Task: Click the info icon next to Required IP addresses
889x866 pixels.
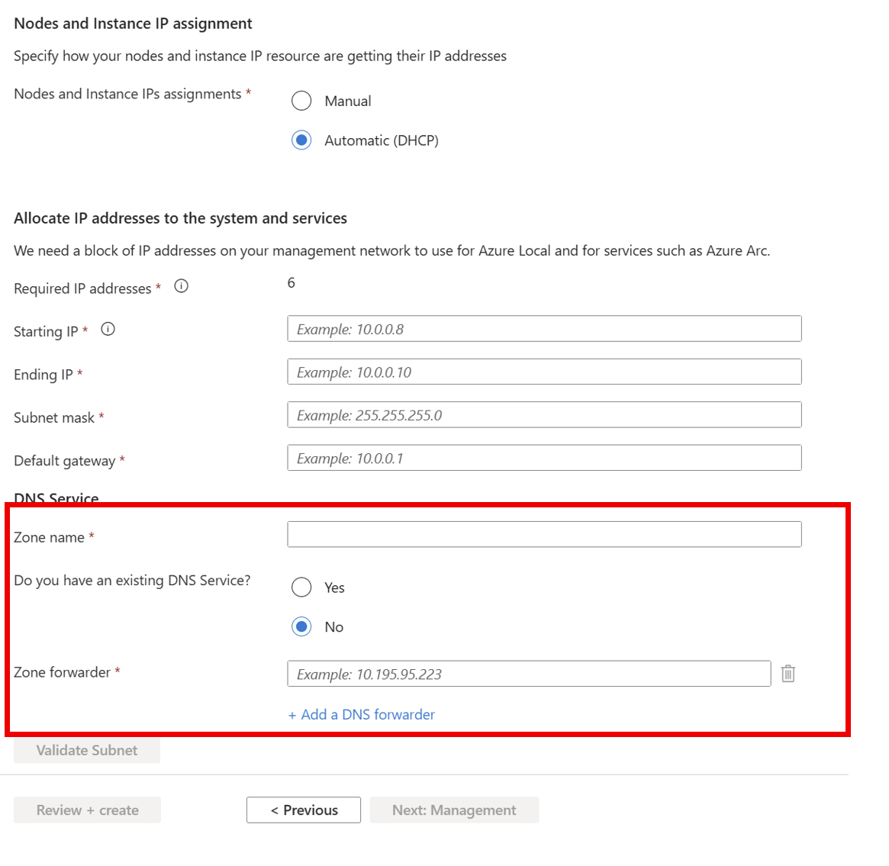Action: click(181, 286)
